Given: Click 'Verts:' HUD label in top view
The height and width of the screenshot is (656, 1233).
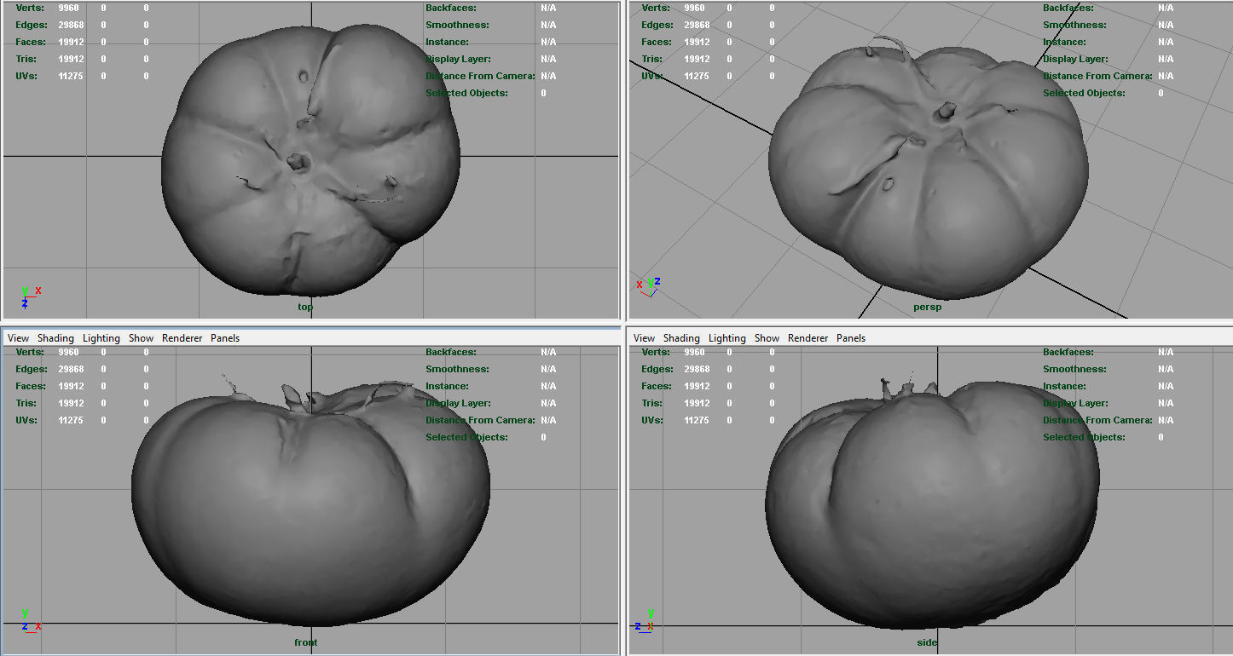Looking at the screenshot, I should click(30, 8).
